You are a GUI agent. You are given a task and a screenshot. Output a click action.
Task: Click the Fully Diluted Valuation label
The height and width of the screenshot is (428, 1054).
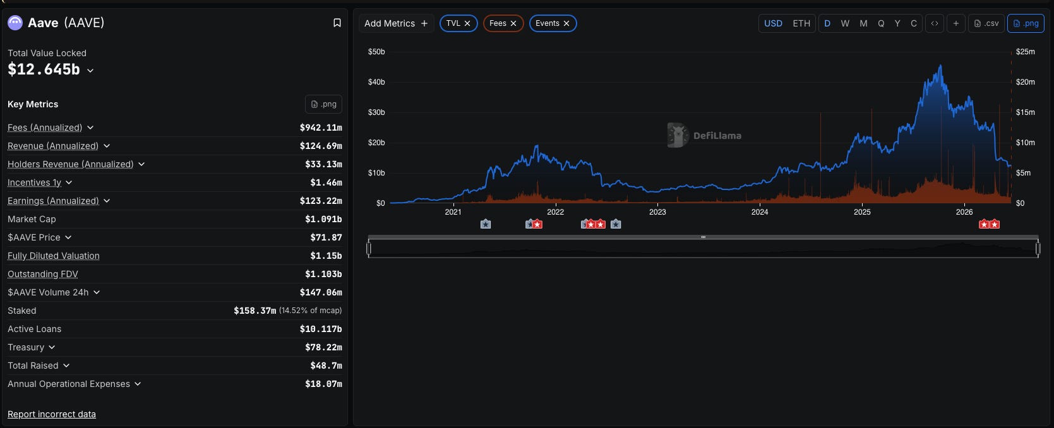click(54, 256)
